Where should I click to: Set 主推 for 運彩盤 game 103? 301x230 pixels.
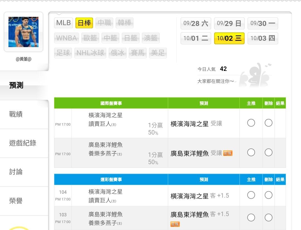(x=251, y=218)
